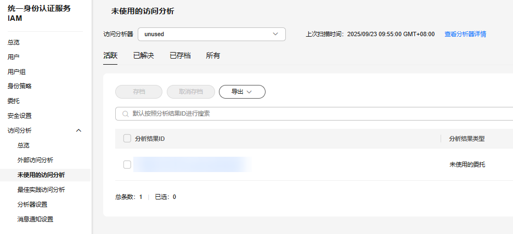Open the 所有 tab
This screenshot has height=234, width=513.
point(213,55)
